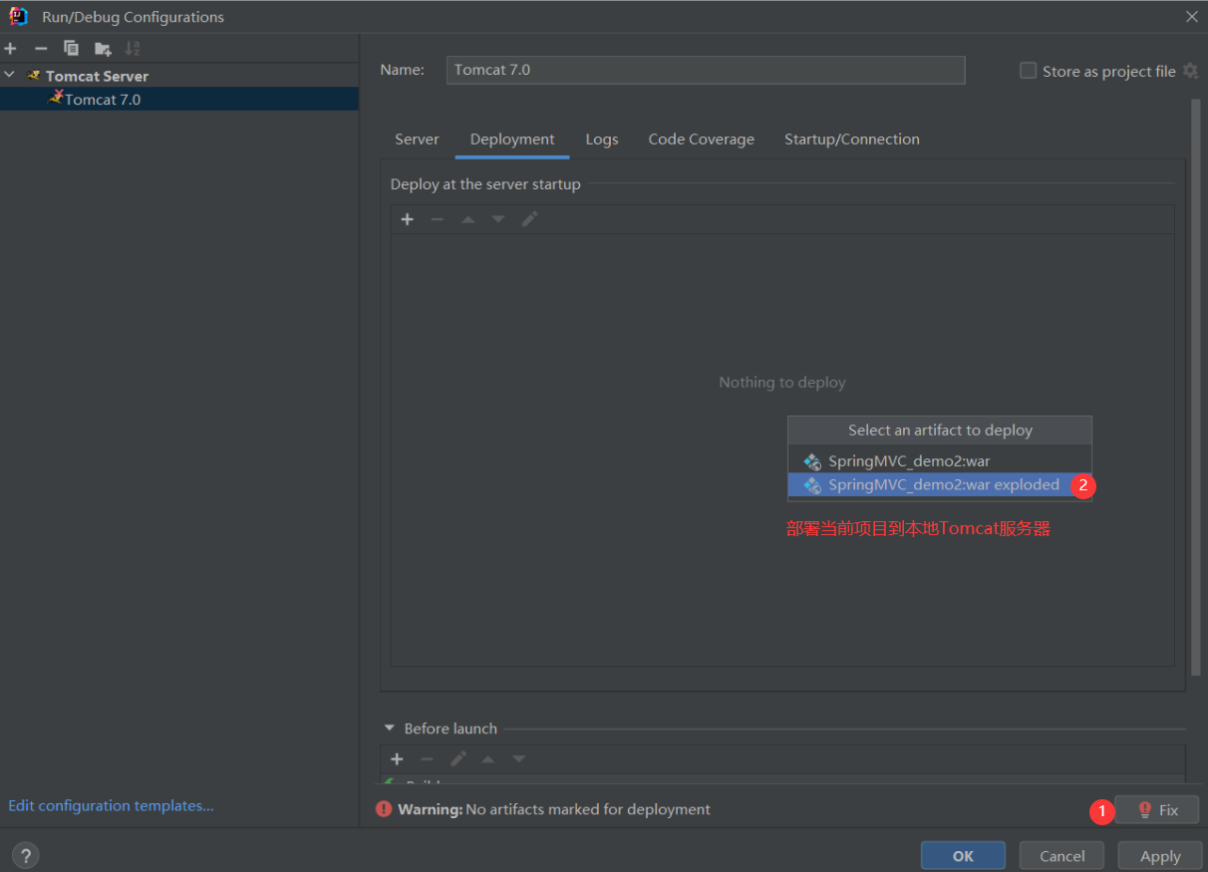
Task: Click the Name input field
Action: coord(705,70)
